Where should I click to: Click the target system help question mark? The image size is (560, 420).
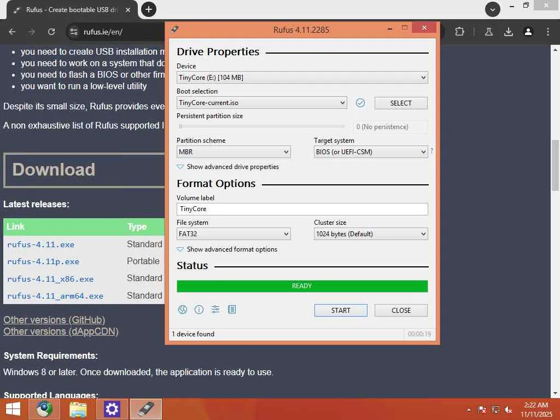432,151
